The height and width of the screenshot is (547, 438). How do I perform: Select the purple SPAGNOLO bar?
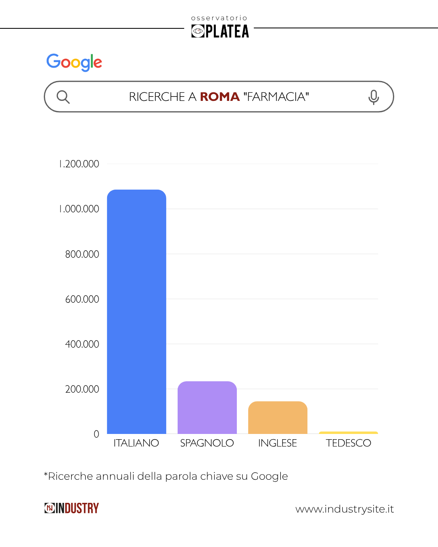[x=207, y=408]
